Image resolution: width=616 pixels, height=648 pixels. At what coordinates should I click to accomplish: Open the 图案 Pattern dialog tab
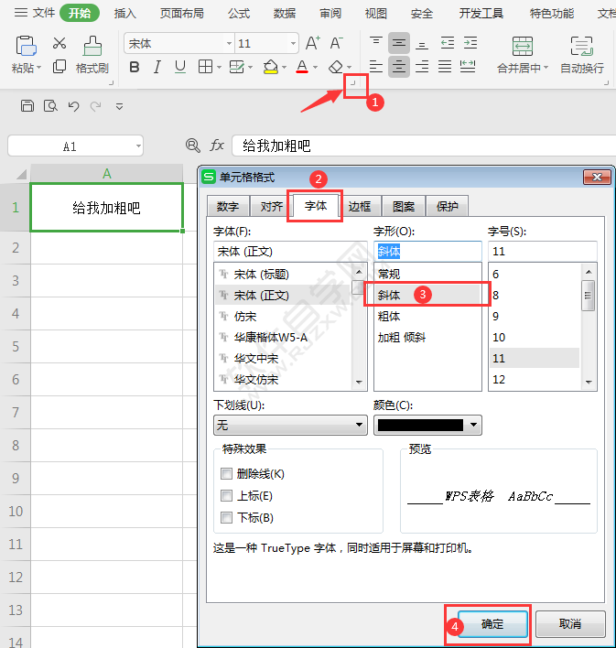coord(404,206)
